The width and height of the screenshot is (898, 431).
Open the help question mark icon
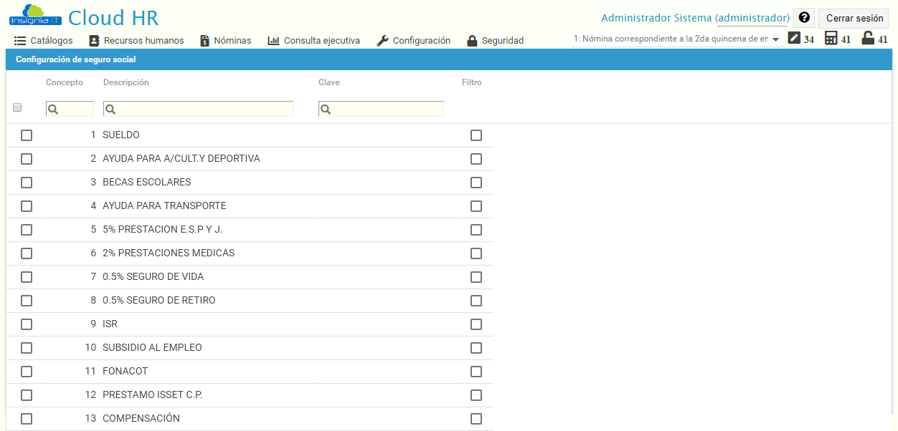click(804, 17)
